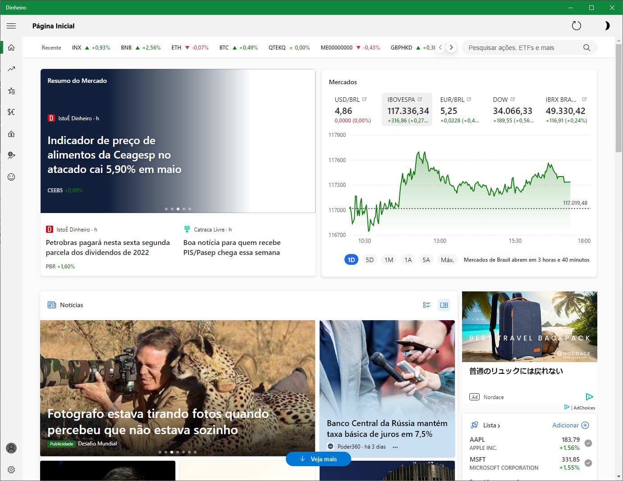Open the user account profile icon

[11, 448]
